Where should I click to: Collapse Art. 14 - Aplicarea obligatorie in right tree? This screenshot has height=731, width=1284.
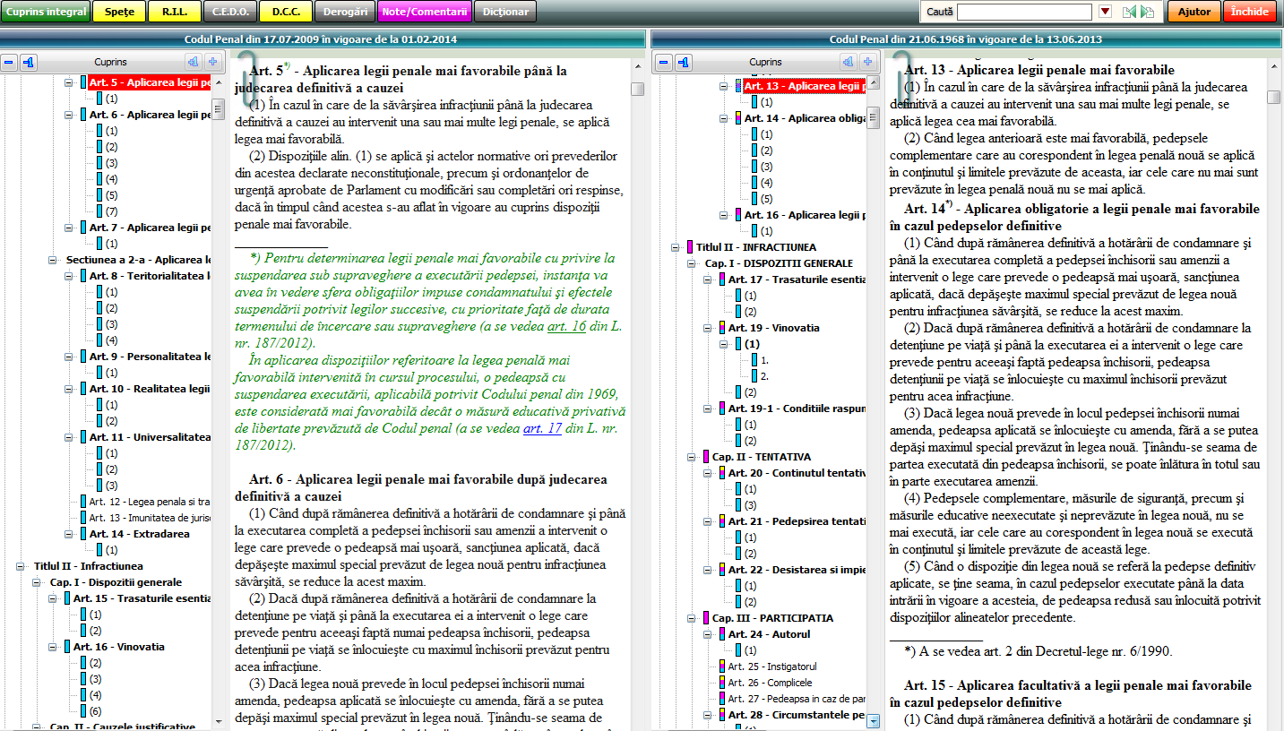coord(724,118)
